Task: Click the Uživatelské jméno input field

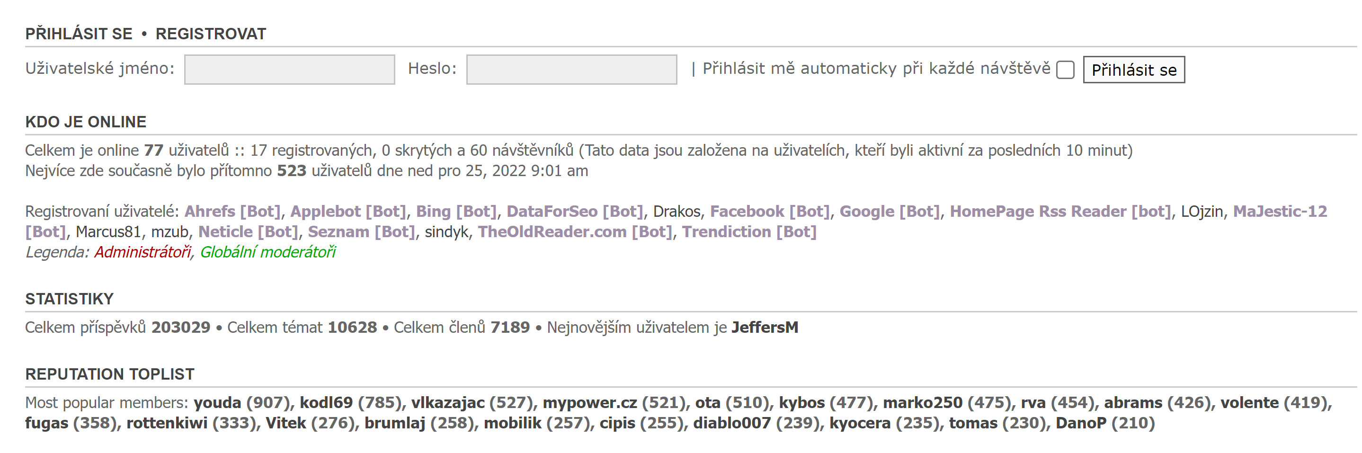Action: click(x=289, y=69)
